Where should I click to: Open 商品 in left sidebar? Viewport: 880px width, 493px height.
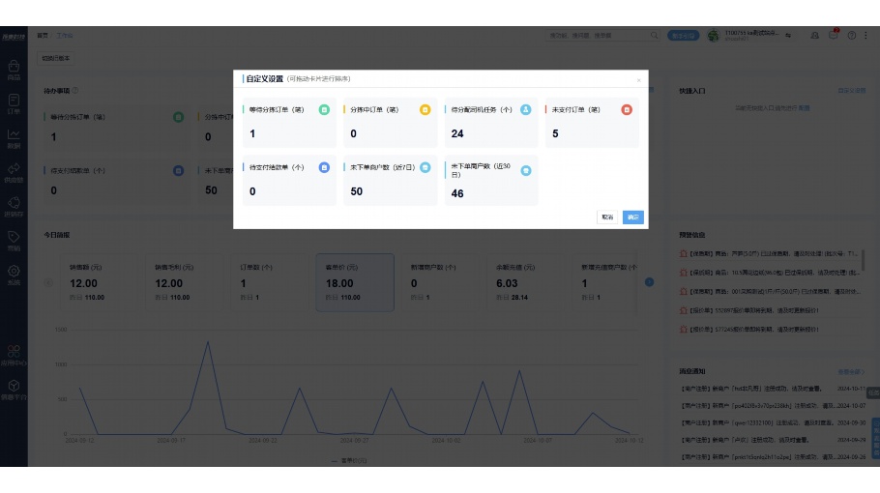pos(15,71)
